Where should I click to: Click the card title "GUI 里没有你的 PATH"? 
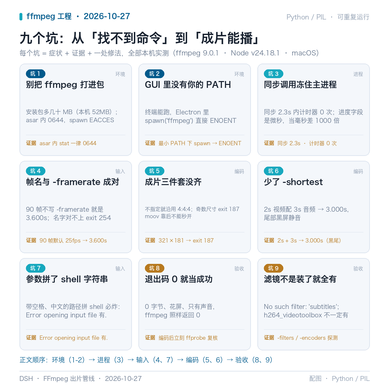[x=188, y=85]
